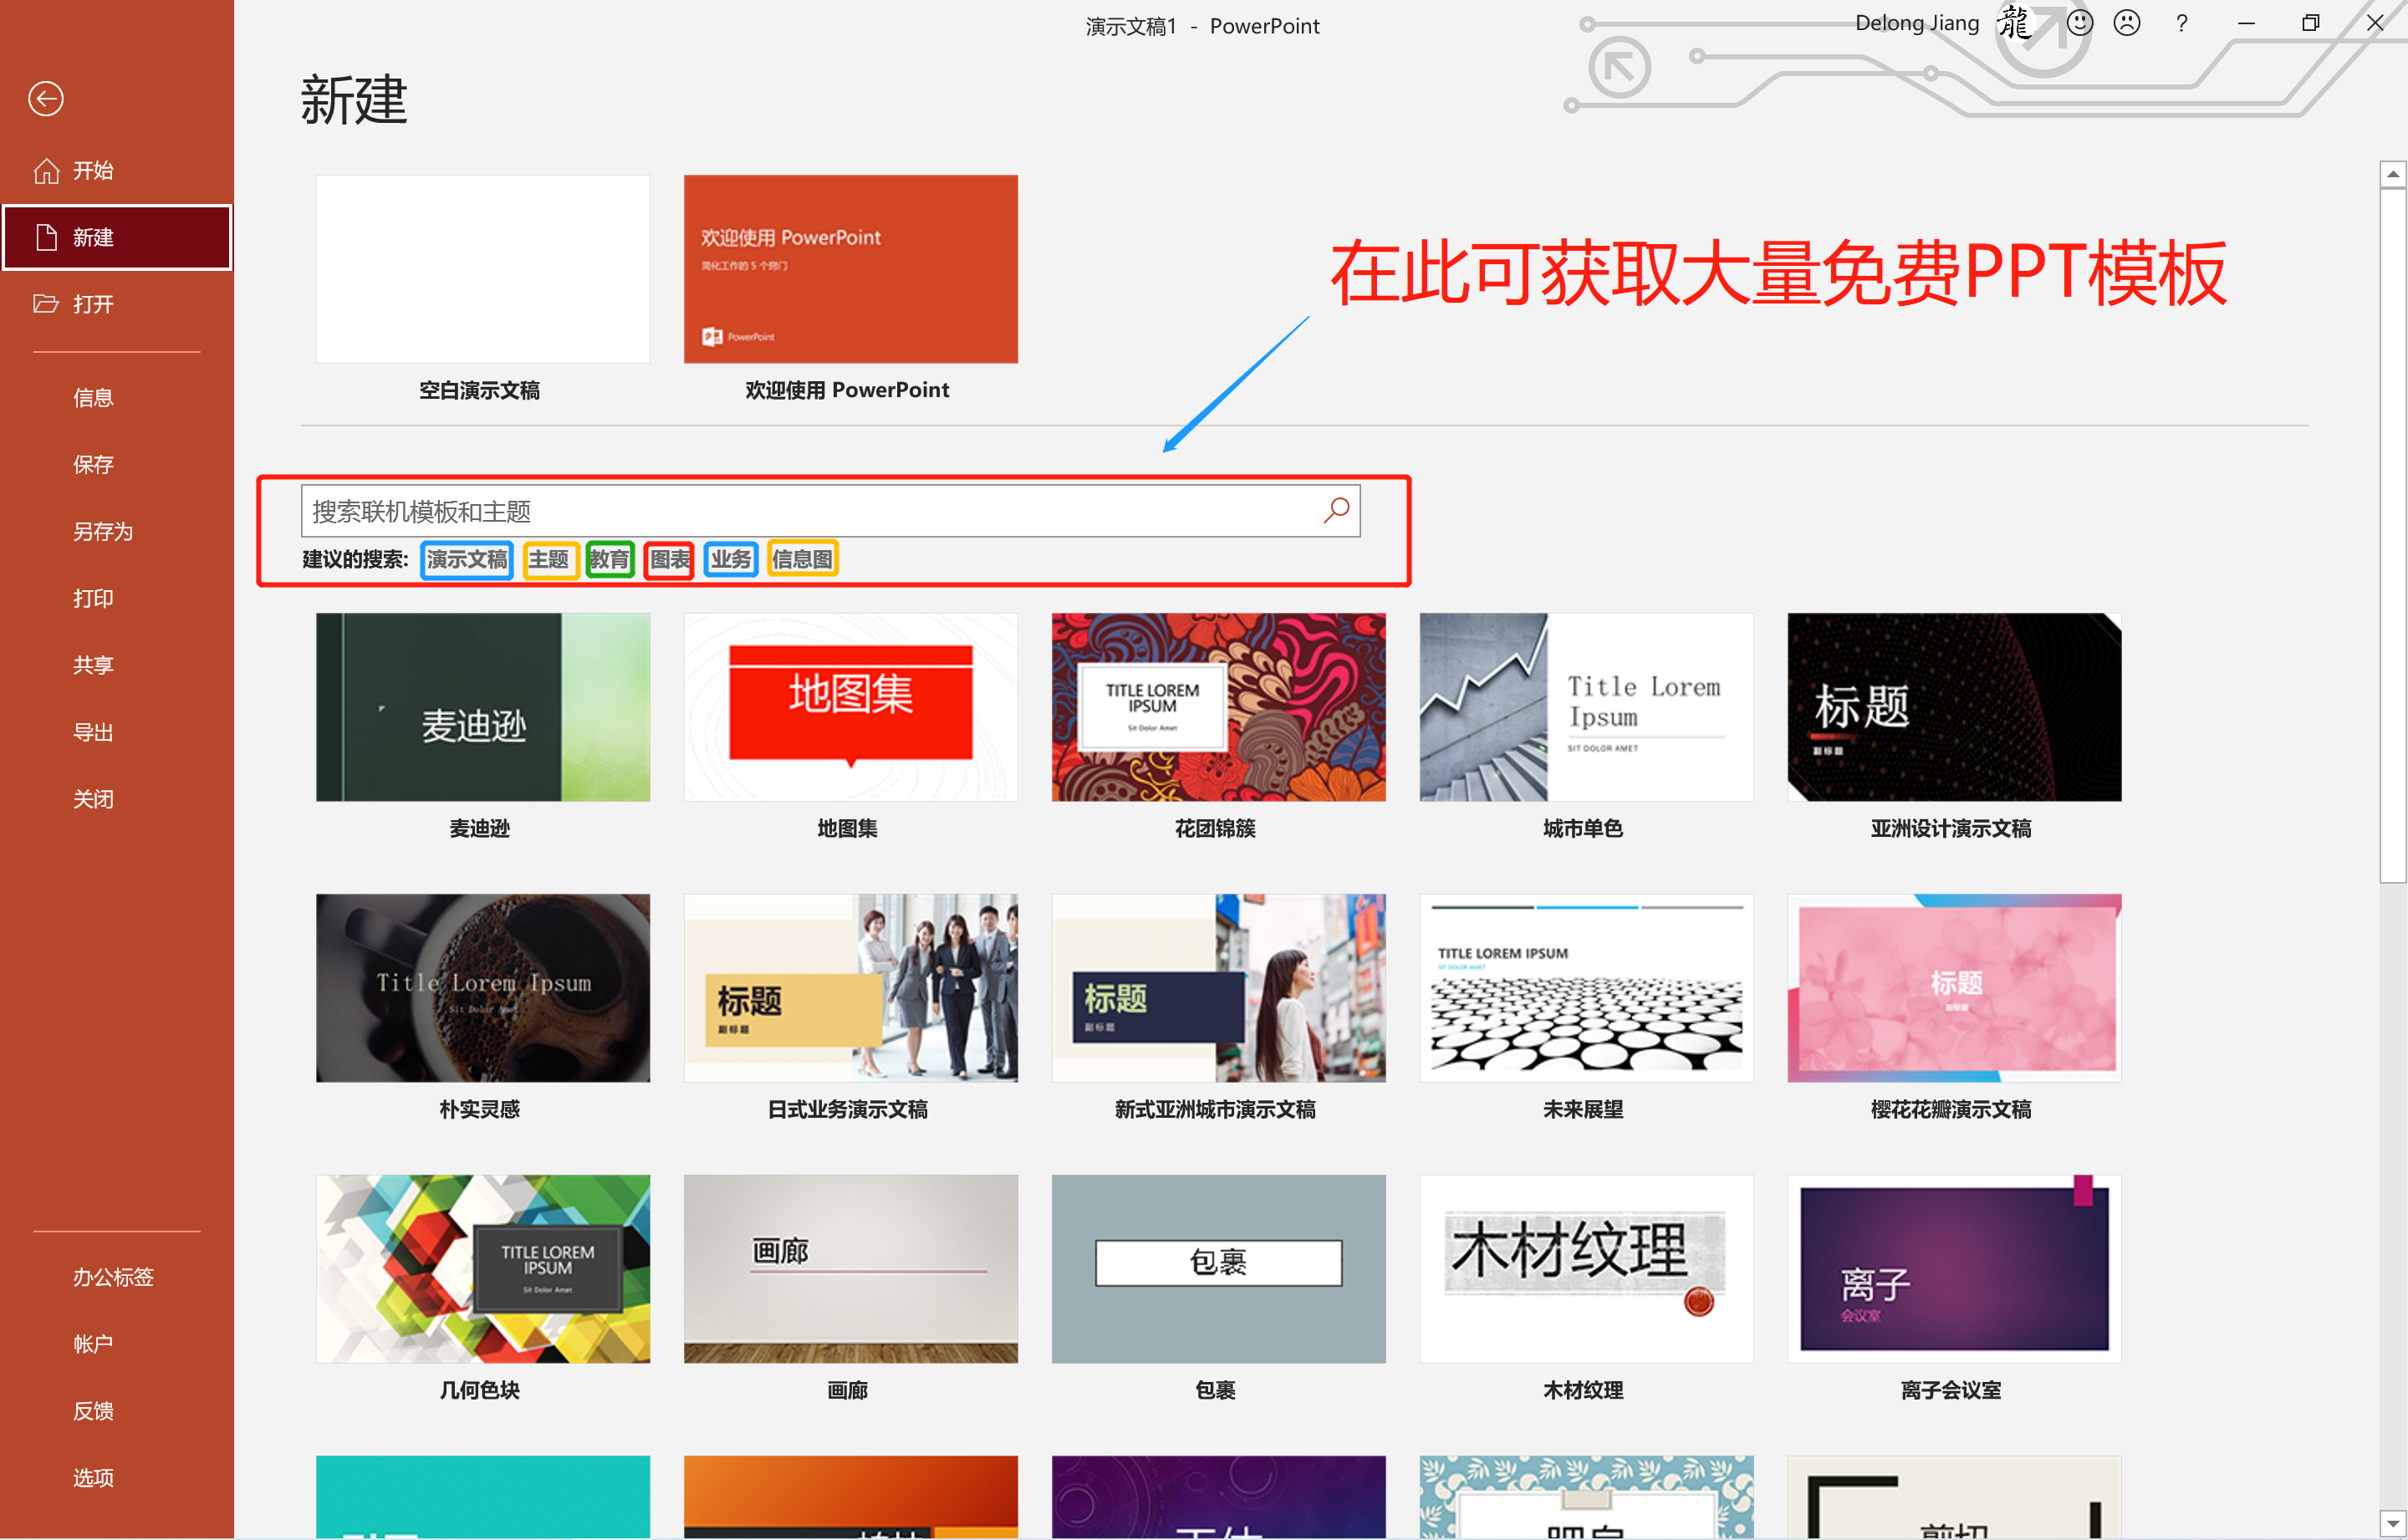Open 办公标签 in the sidebar
The image size is (2408, 1540).
coord(113,1277)
